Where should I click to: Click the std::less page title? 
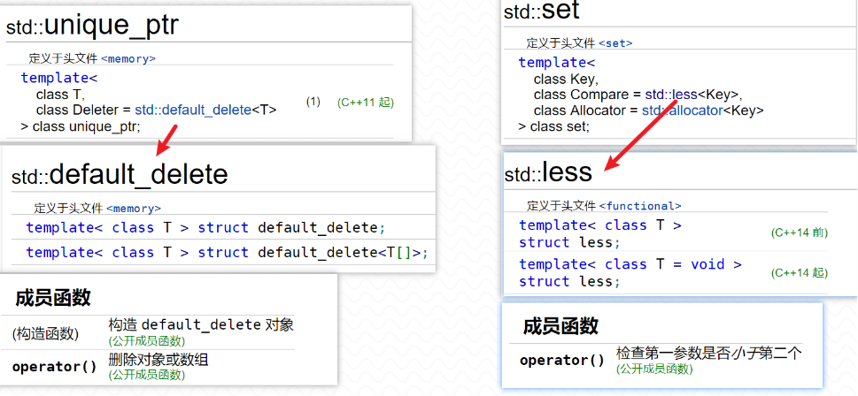548,172
